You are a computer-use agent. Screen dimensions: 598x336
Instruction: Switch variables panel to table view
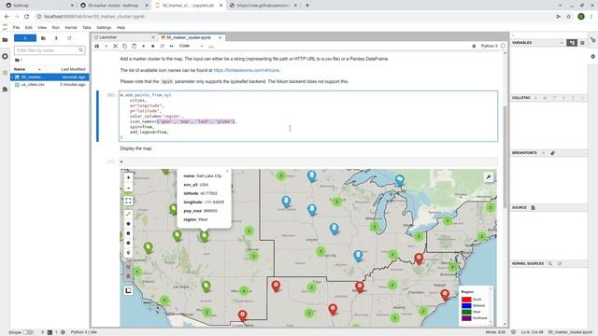click(582, 43)
